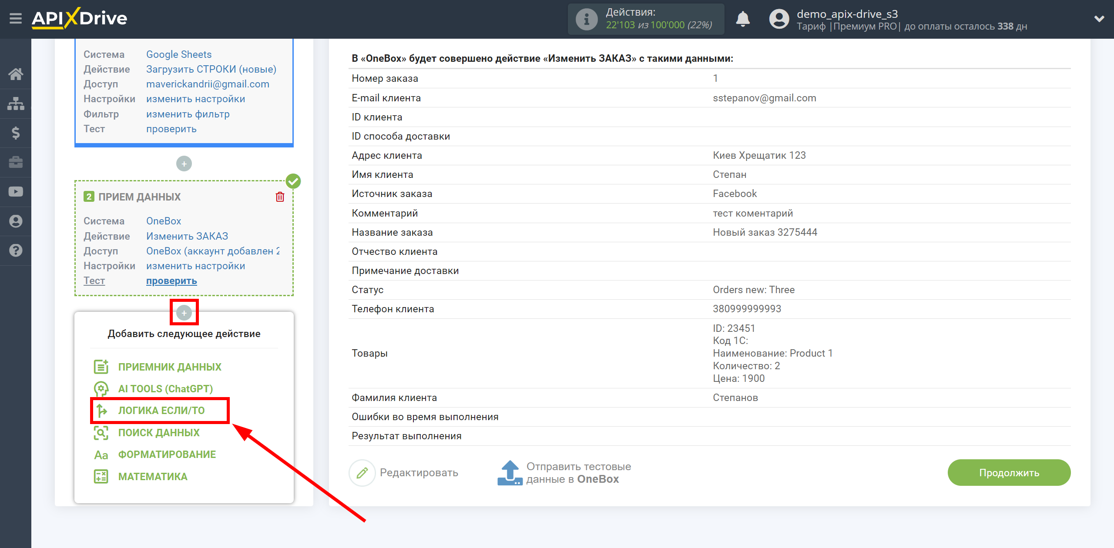
Task: Click demo_apix-drive_s3 account name
Action: (847, 14)
